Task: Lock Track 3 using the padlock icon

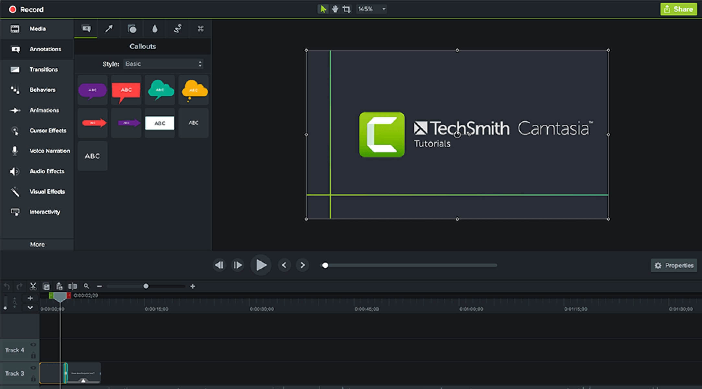Action: [33, 378]
